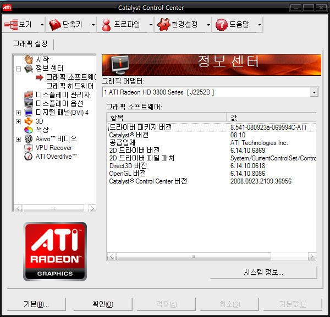Select 색상 tree item

tap(42, 130)
